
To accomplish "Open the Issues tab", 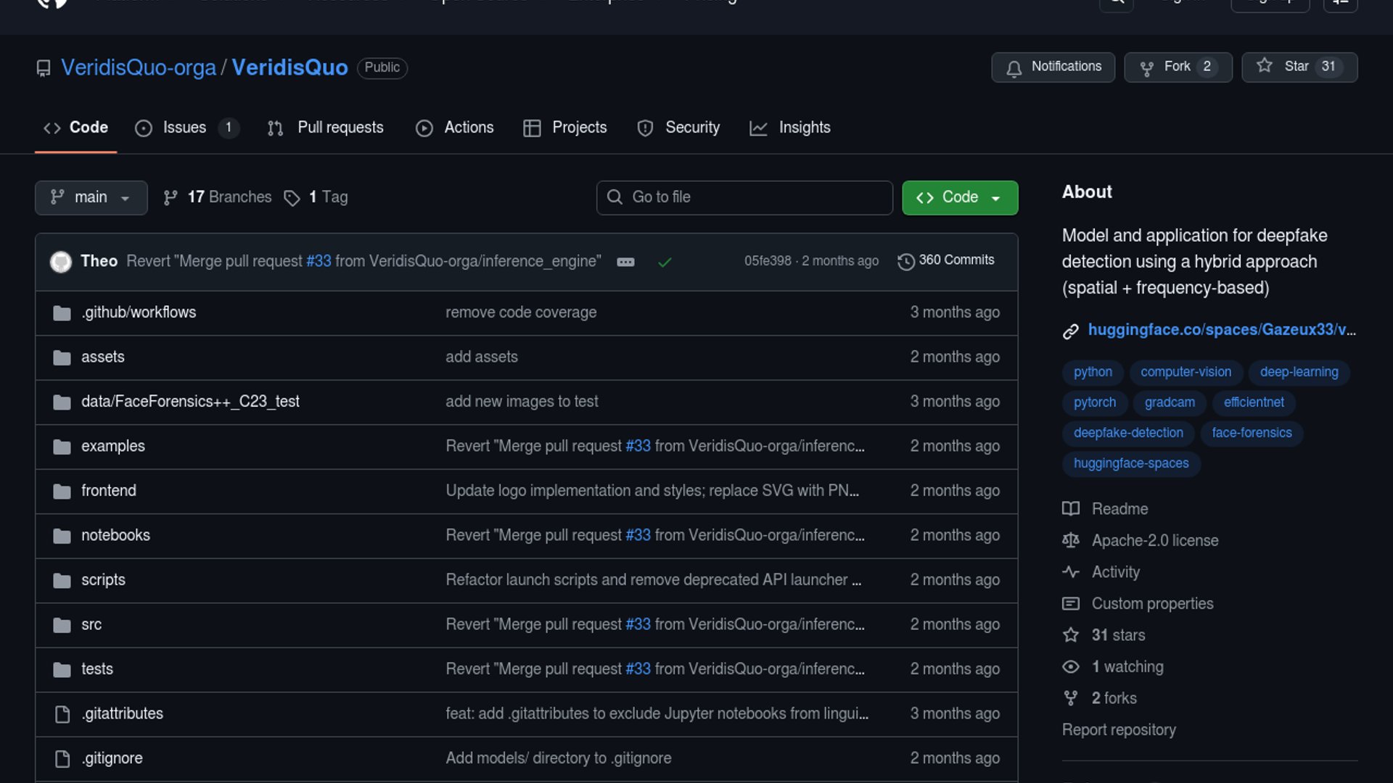I will pyautogui.click(x=184, y=128).
